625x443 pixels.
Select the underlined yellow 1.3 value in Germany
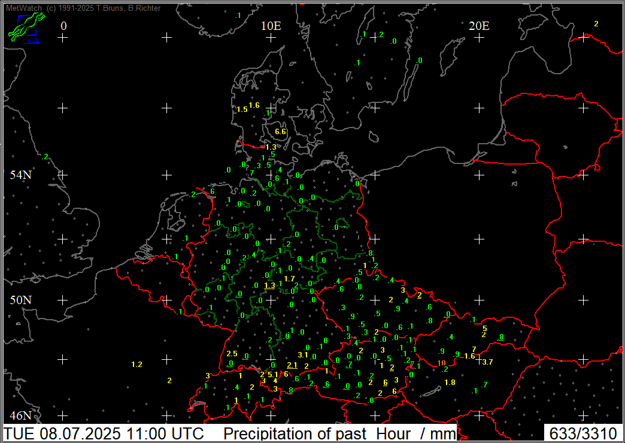point(270,286)
